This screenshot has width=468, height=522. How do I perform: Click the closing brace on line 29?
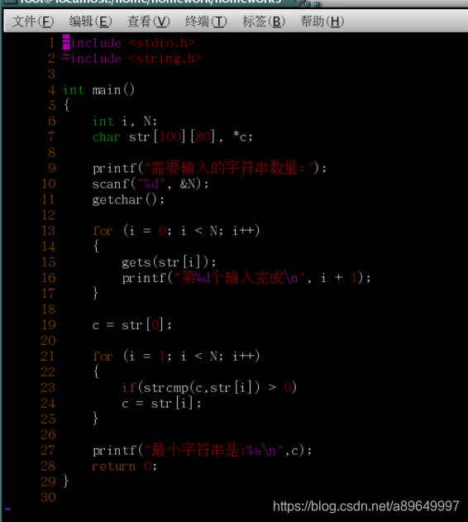(66, 481)
